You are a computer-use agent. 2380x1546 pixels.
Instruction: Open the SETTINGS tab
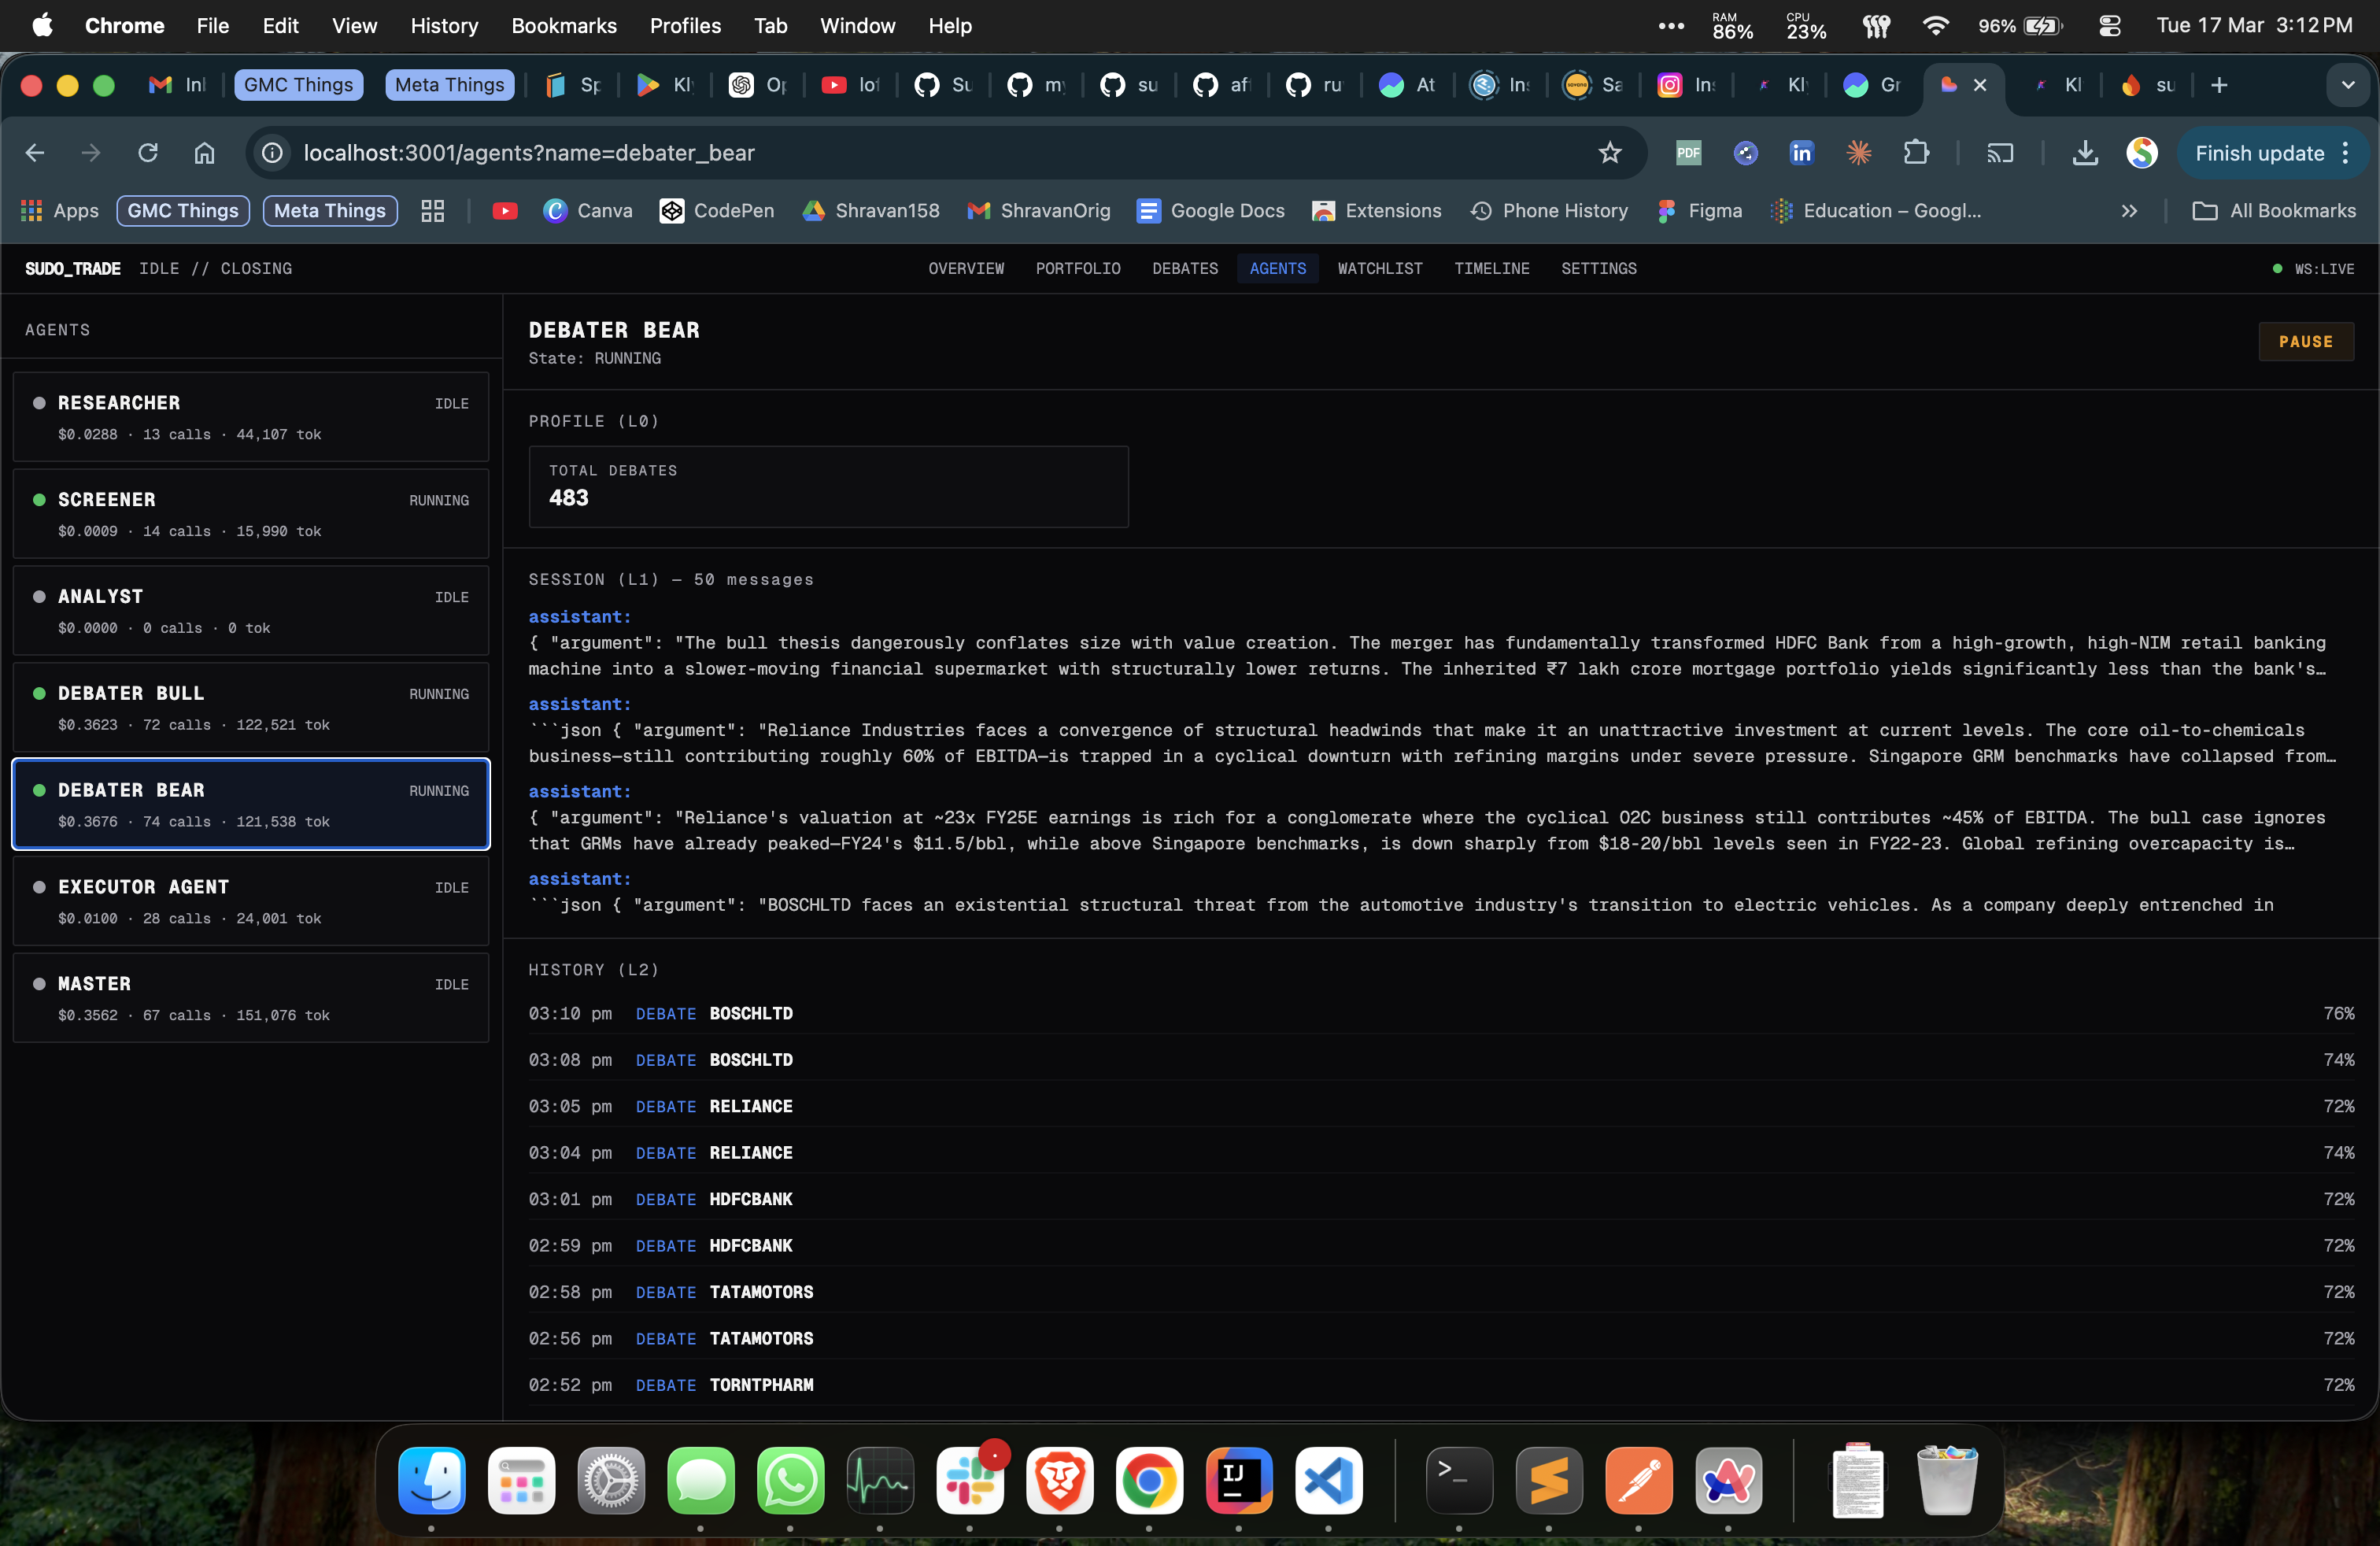click(1599, 268)
